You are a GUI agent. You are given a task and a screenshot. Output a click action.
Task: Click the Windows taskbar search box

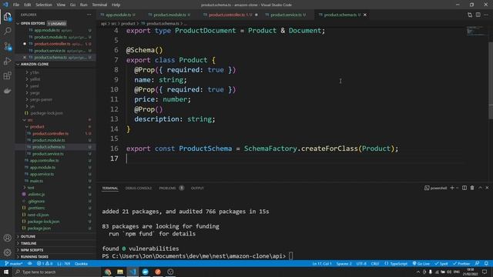pos(56,272)
